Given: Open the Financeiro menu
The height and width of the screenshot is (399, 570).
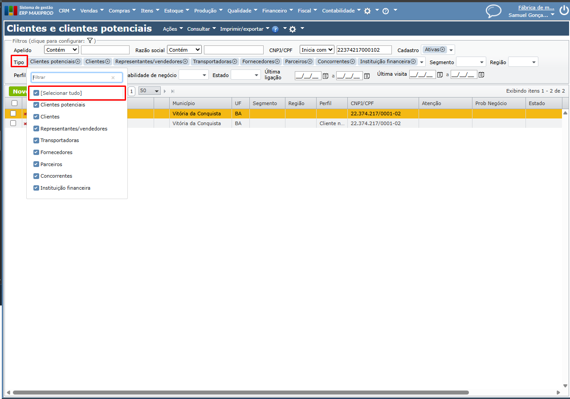Looking at the screenshot, I should coord(278,11).
